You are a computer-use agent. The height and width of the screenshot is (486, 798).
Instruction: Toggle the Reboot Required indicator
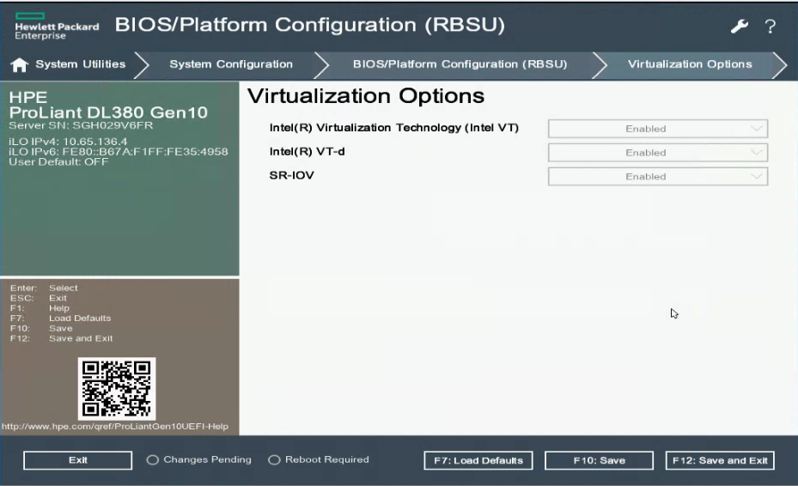point(274,460)
